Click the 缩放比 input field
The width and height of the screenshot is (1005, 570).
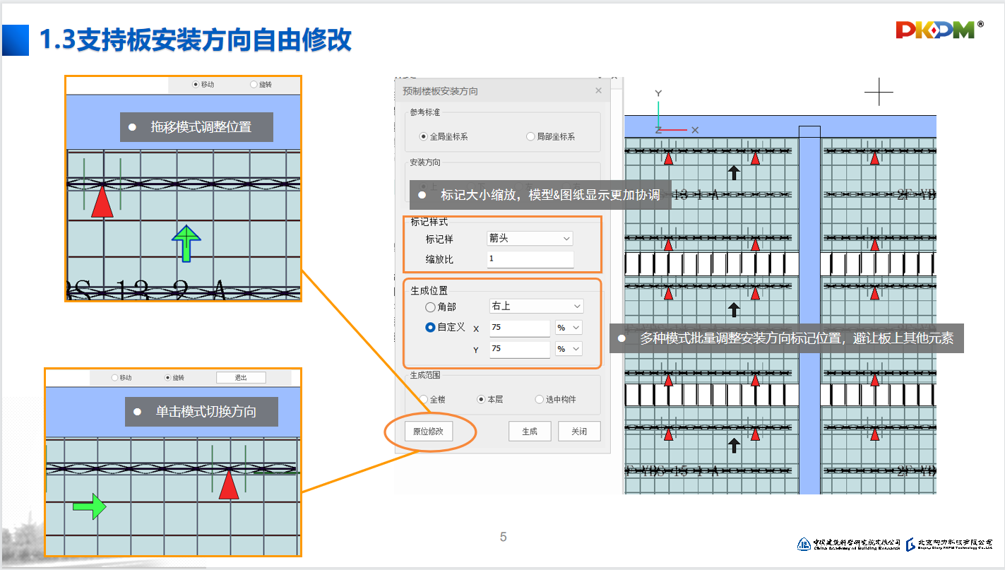pyautogui.click(x=530, y=259)
